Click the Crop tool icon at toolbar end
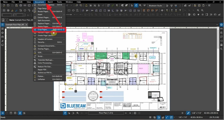The height and width of the screenshot is (120, 224). [209, 5]
